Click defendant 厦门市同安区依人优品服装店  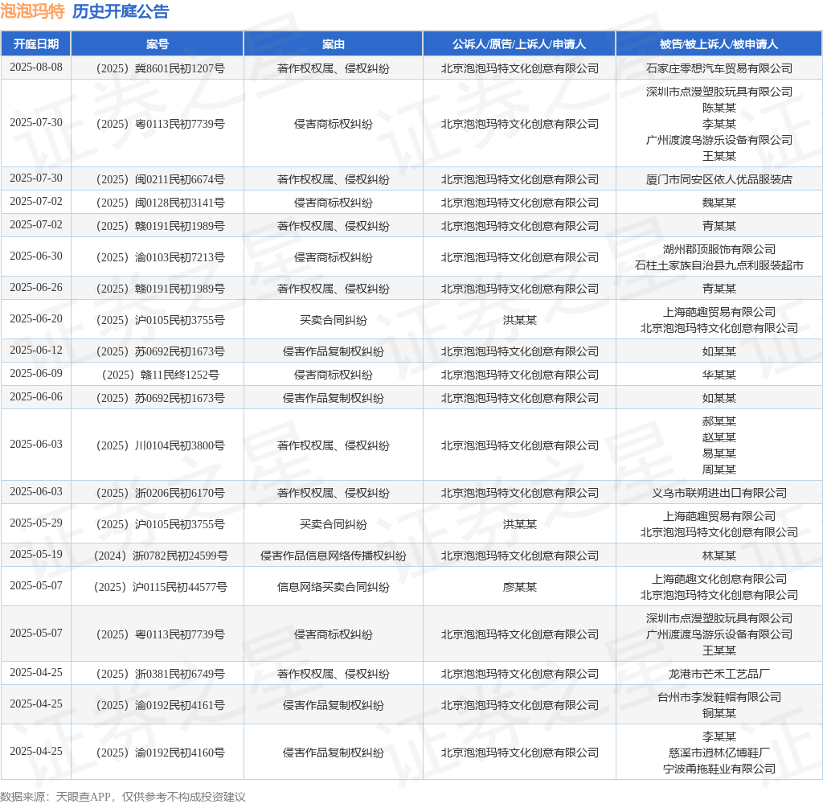[x=719, y=179]
